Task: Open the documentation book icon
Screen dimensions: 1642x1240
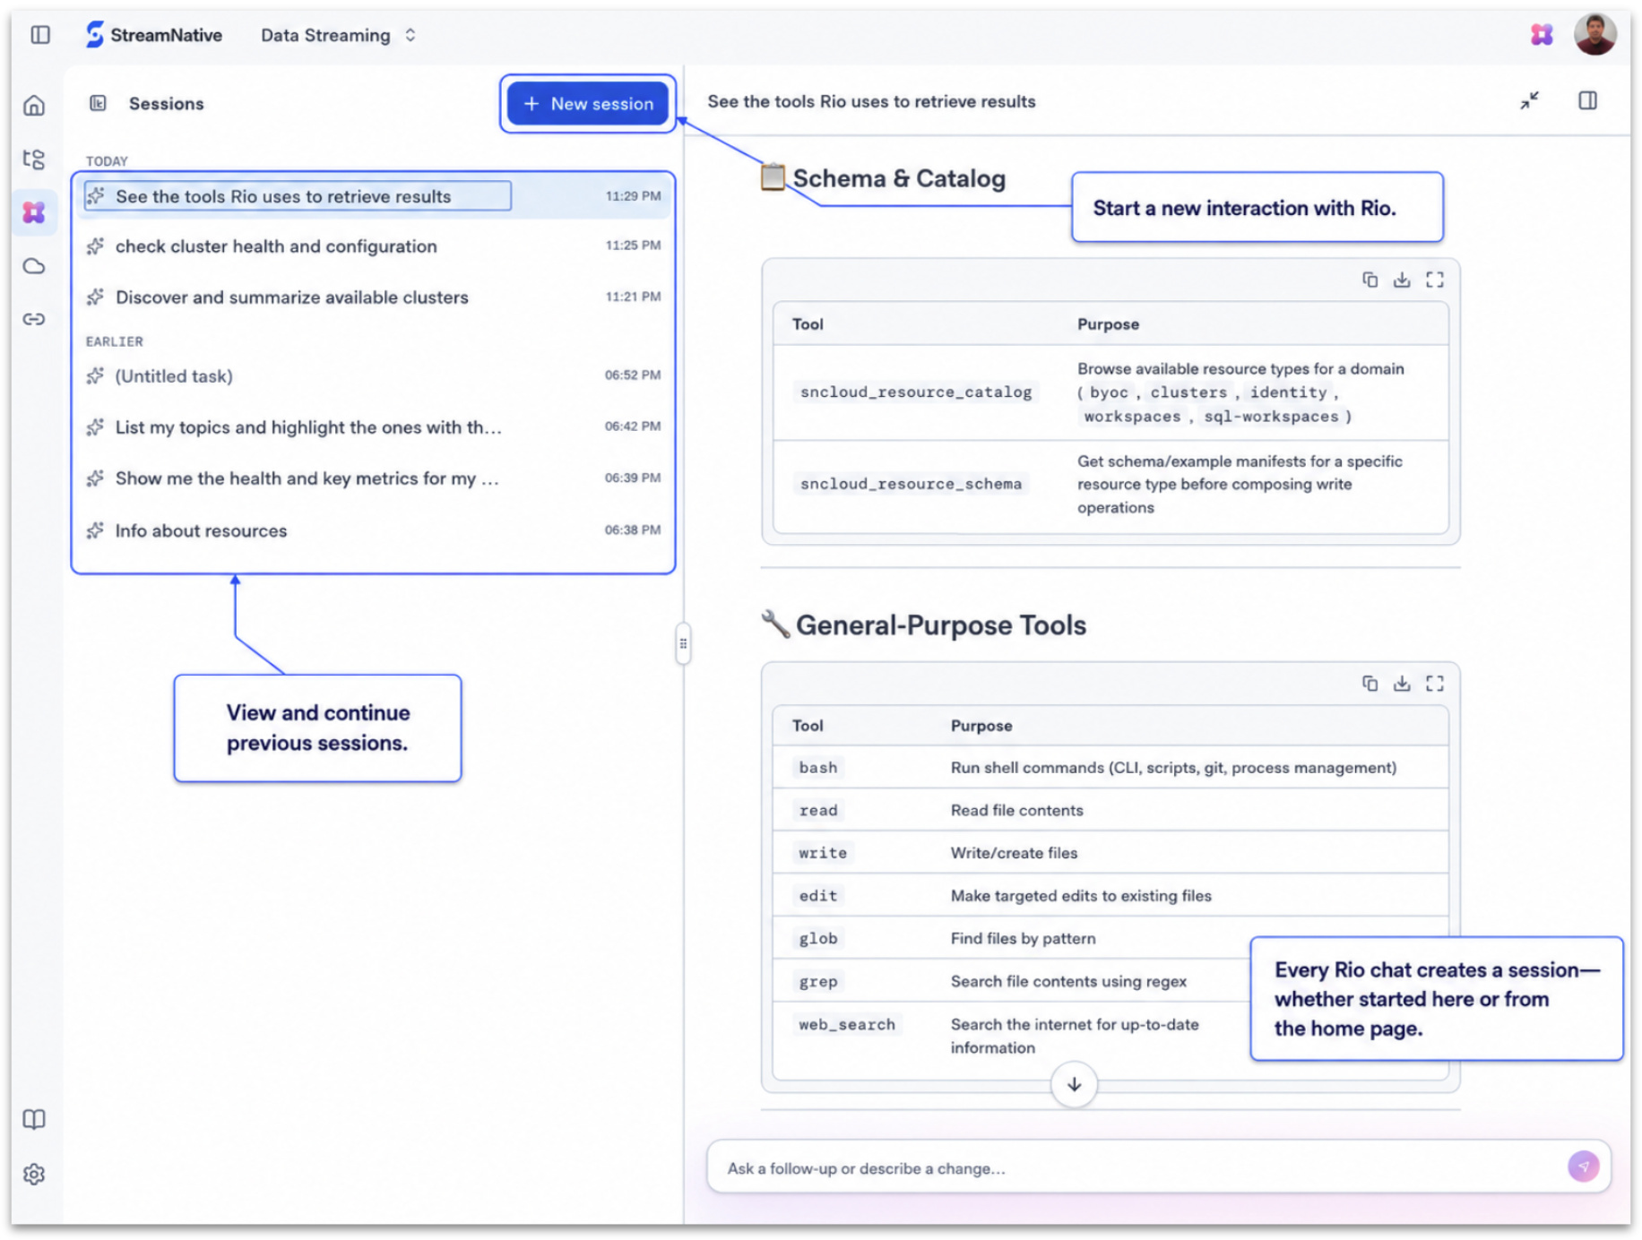Action: [34, 1119]
